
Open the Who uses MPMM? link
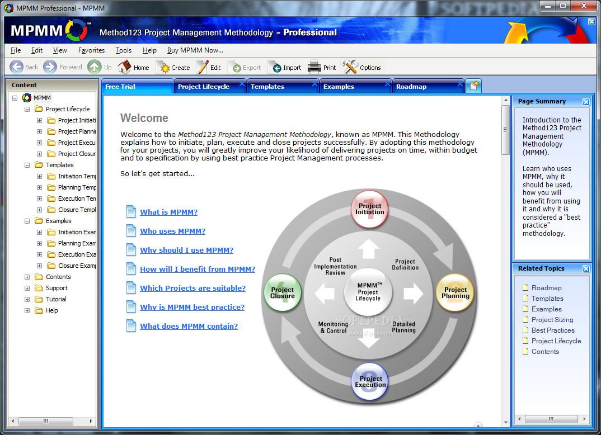coord(172,231)
